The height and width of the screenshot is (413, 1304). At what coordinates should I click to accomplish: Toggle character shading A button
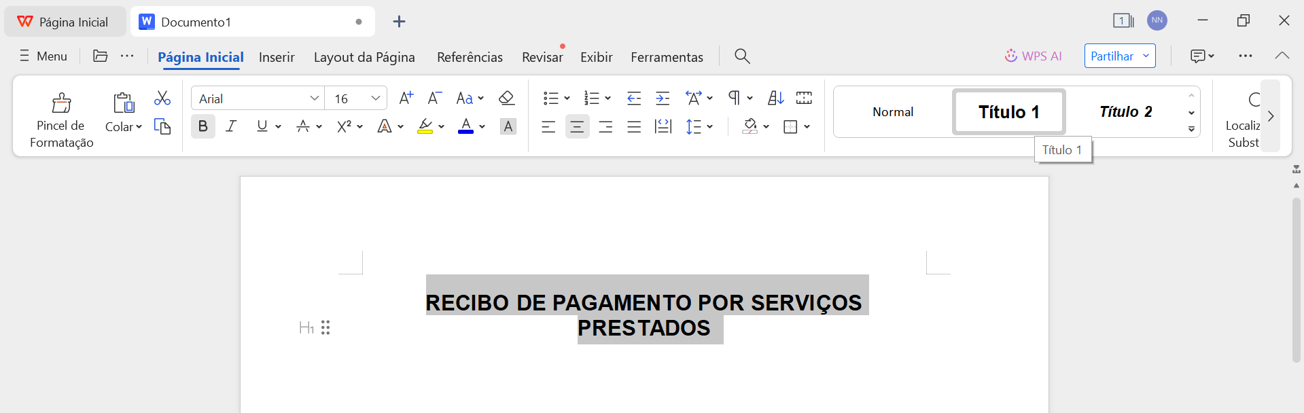[508, 126]
